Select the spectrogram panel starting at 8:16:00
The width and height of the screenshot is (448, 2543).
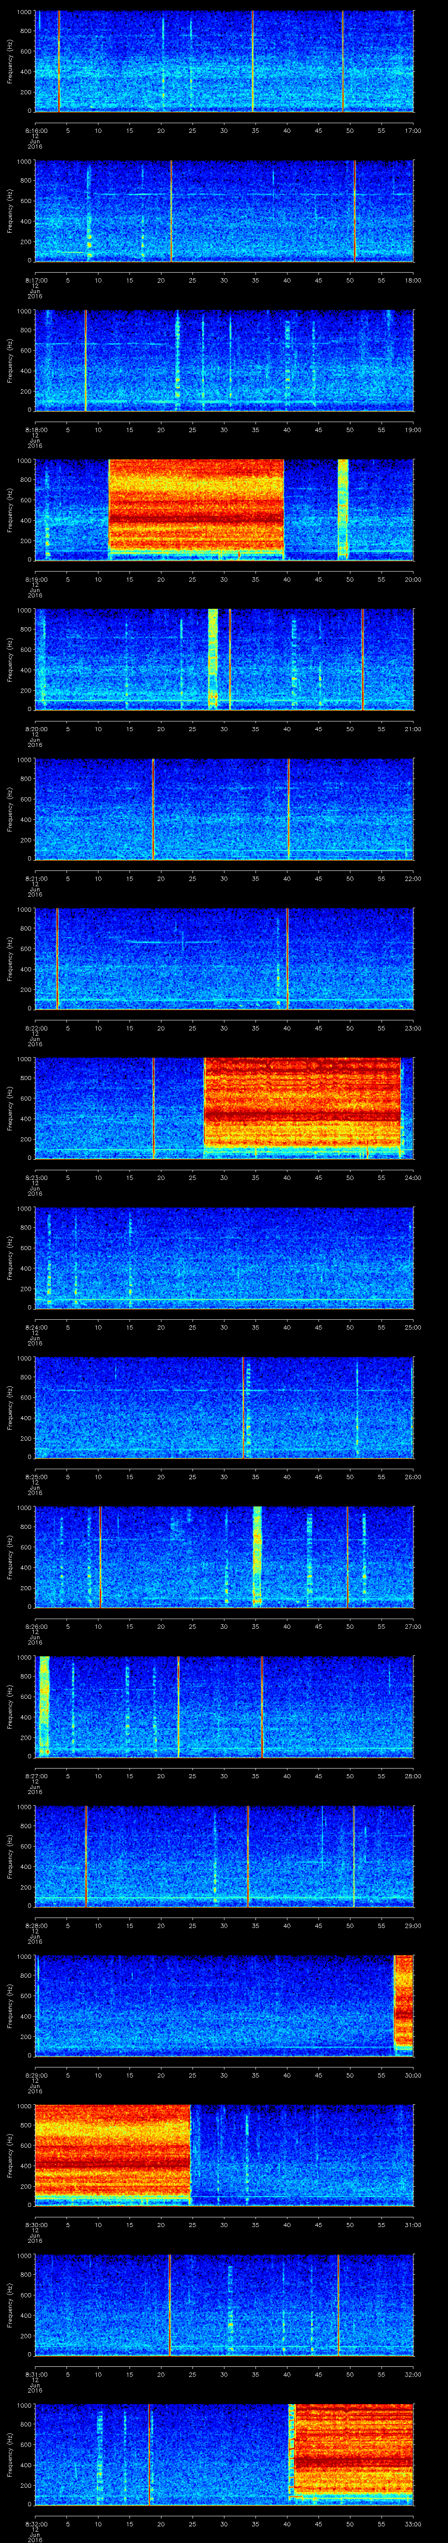tap(224, 61)
